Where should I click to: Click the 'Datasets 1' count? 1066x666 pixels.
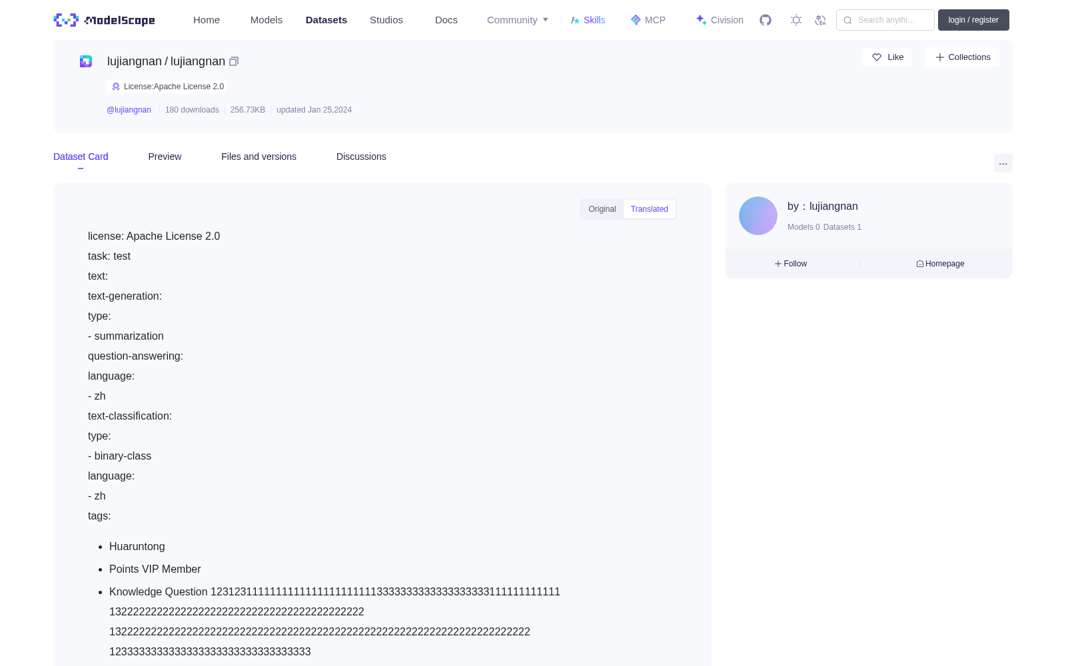pos(842,227)
